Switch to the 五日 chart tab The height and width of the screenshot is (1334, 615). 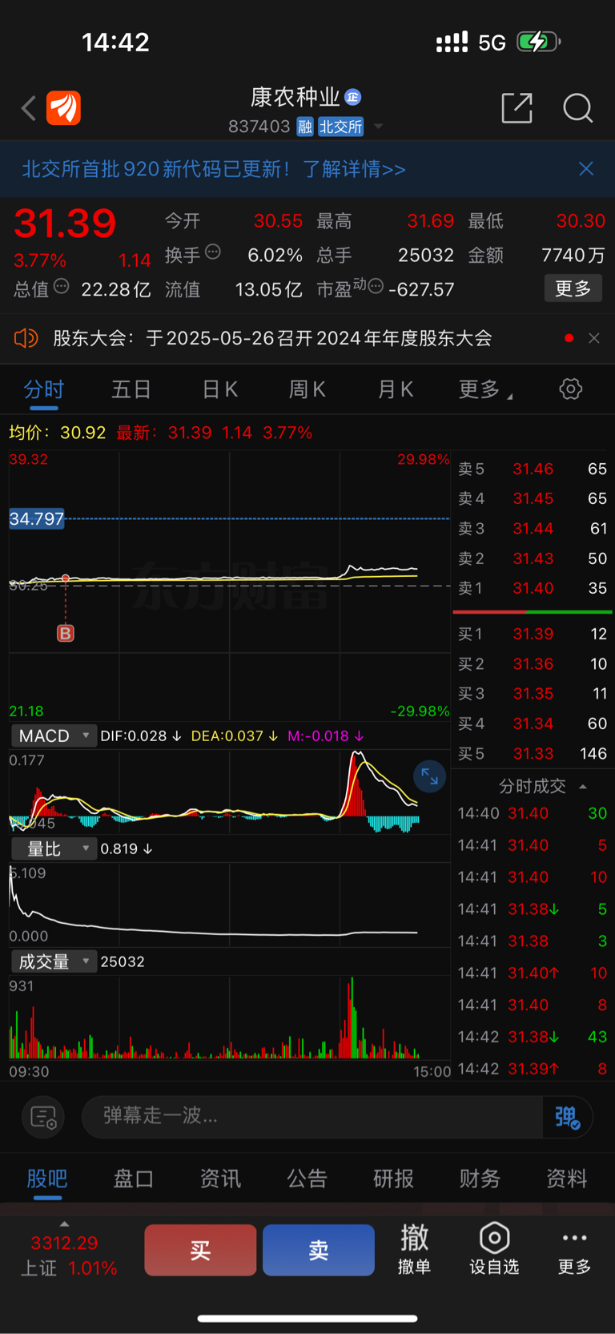[131, 389]
